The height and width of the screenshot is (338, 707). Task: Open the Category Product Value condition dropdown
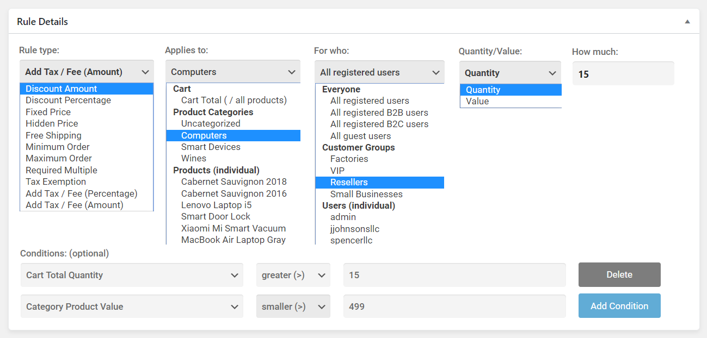tap(132, 306)
